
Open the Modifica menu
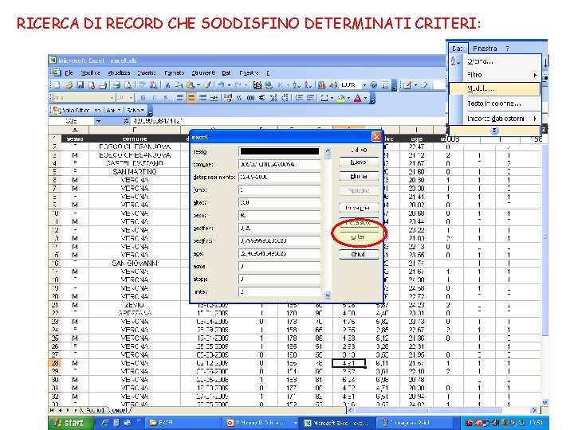[x=90, y=72]
